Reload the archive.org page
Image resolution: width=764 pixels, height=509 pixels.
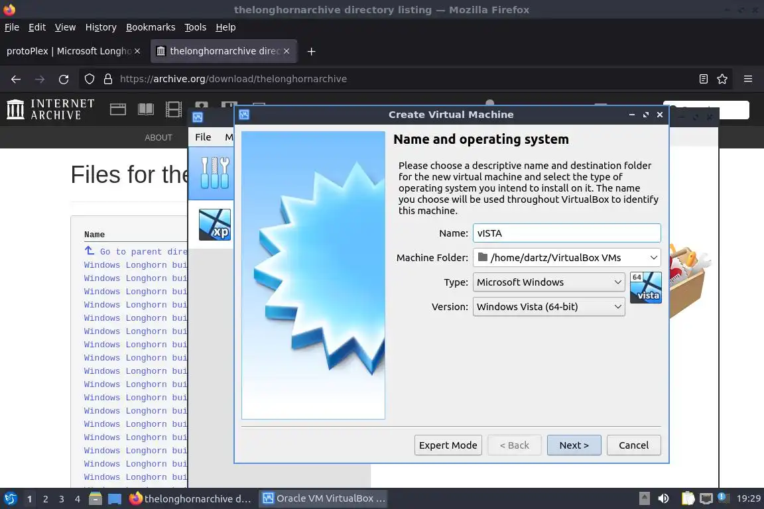[x=64, y=79]
